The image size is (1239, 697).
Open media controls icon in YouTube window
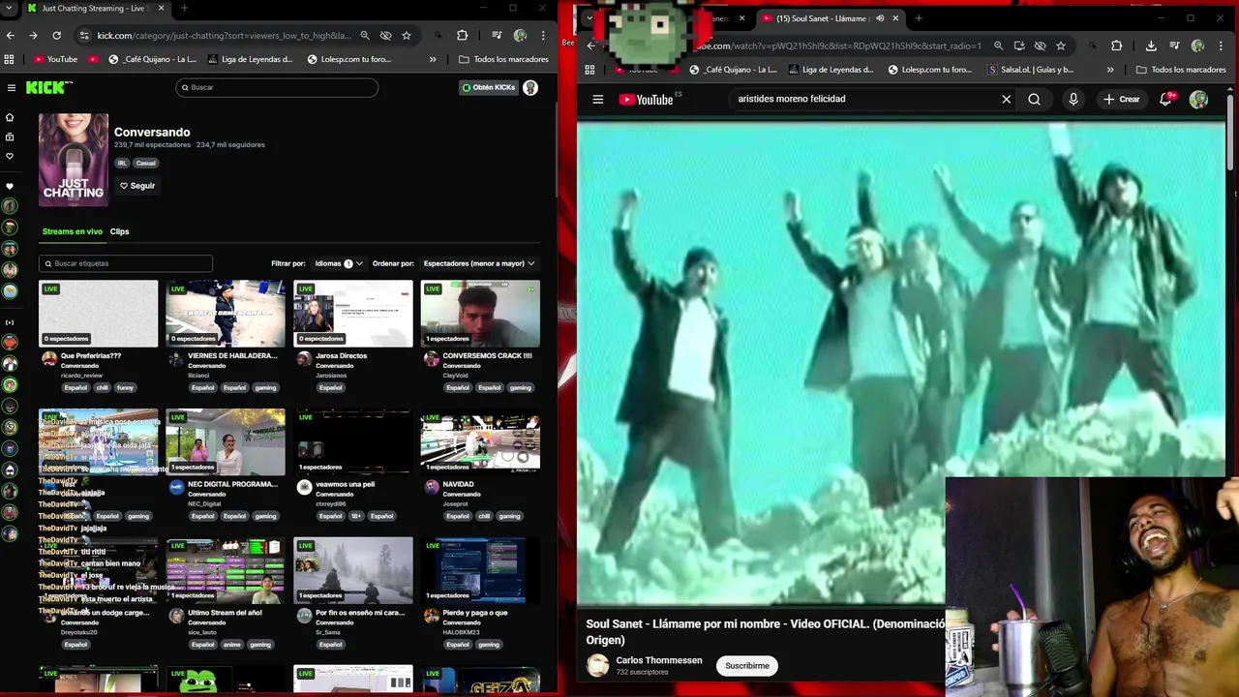coord(1172,45)
